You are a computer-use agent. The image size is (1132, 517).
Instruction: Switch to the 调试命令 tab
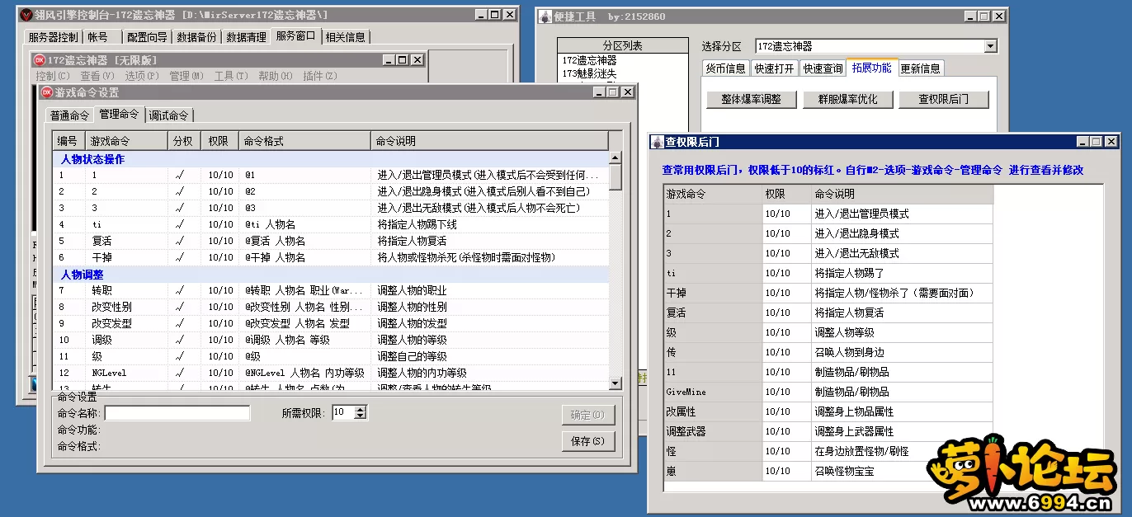pos(168,115)
